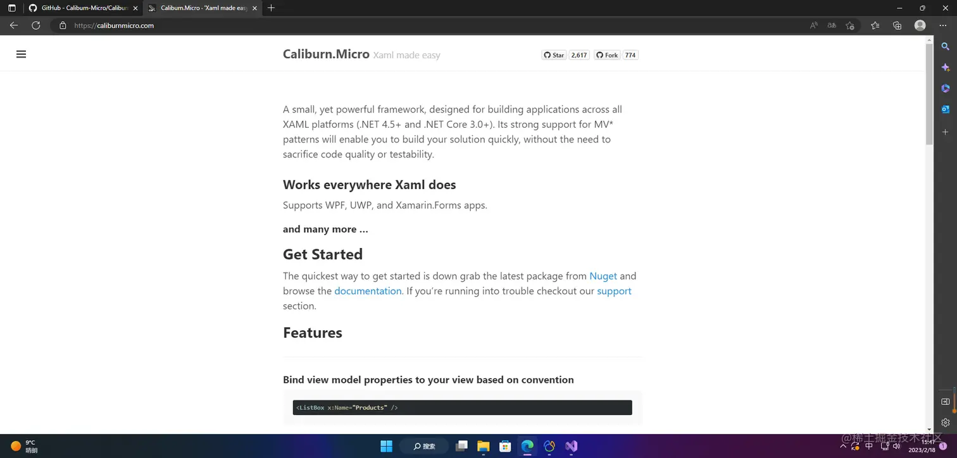Viewport: 957px width, 458px height.
Task: Open a new browser tab
Action: [x=271, y=8]
